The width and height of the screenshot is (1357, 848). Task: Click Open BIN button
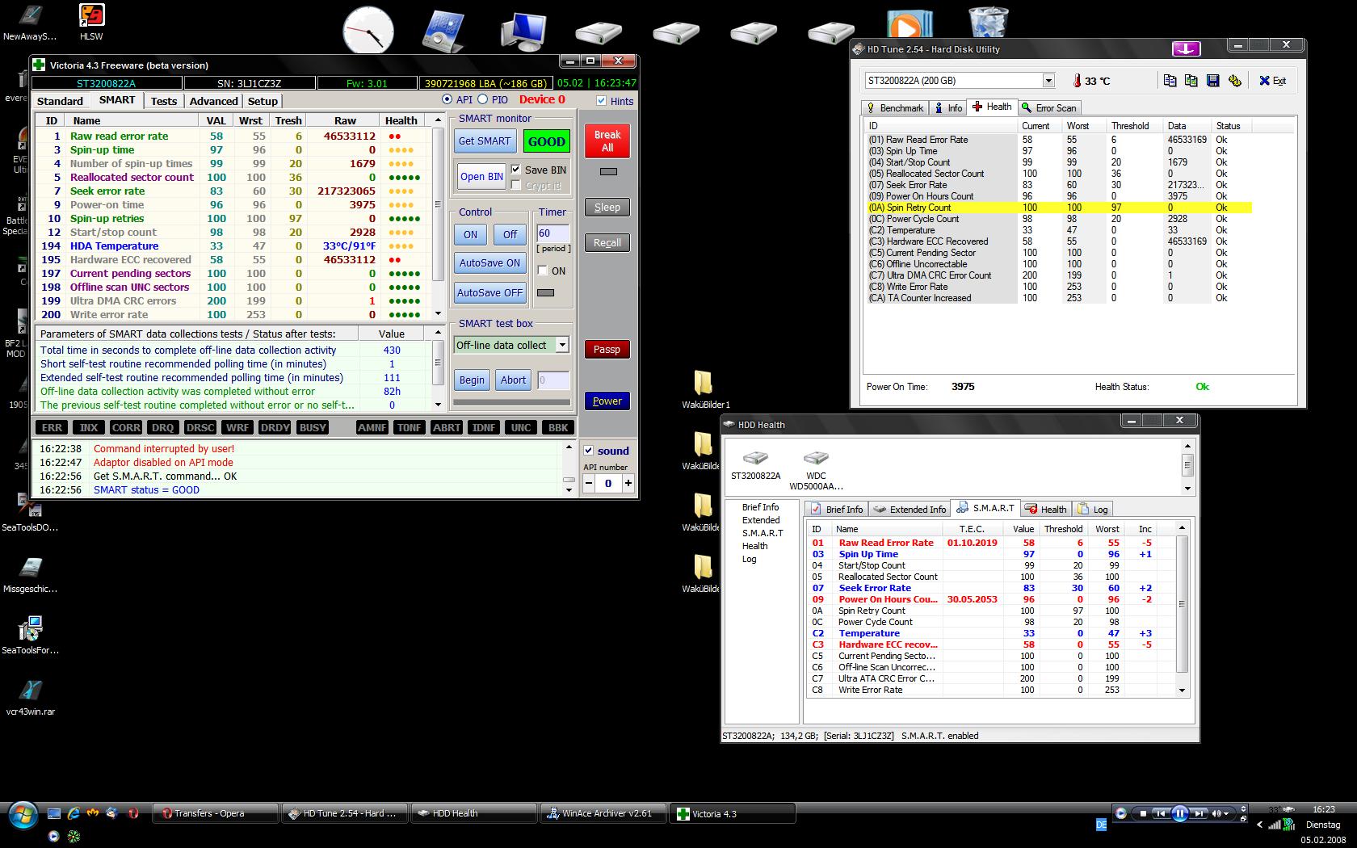click(481, 176)
